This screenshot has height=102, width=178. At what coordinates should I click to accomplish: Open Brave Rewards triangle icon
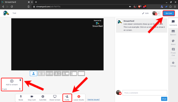click(144, 7)
